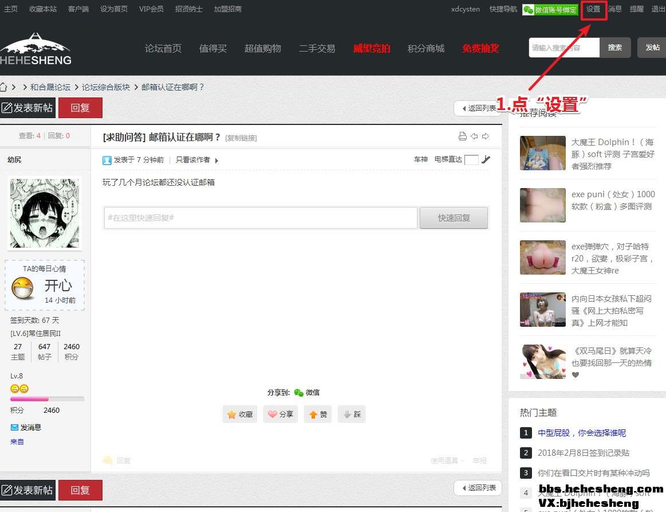Click the top red 回复 reply button
This screenshot has width=666, height=512.
coord(80,108)
